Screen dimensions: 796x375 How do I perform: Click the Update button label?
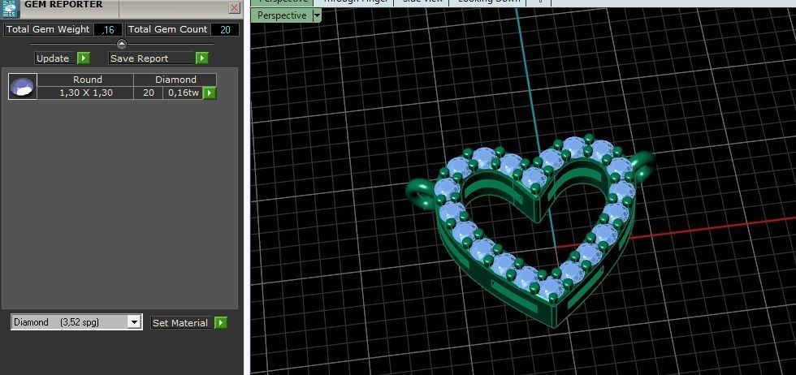55,58
